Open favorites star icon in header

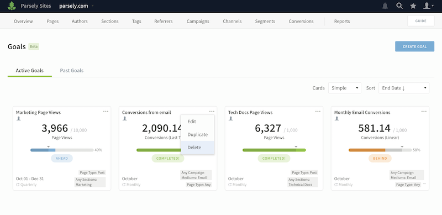[x=413, y=6]
